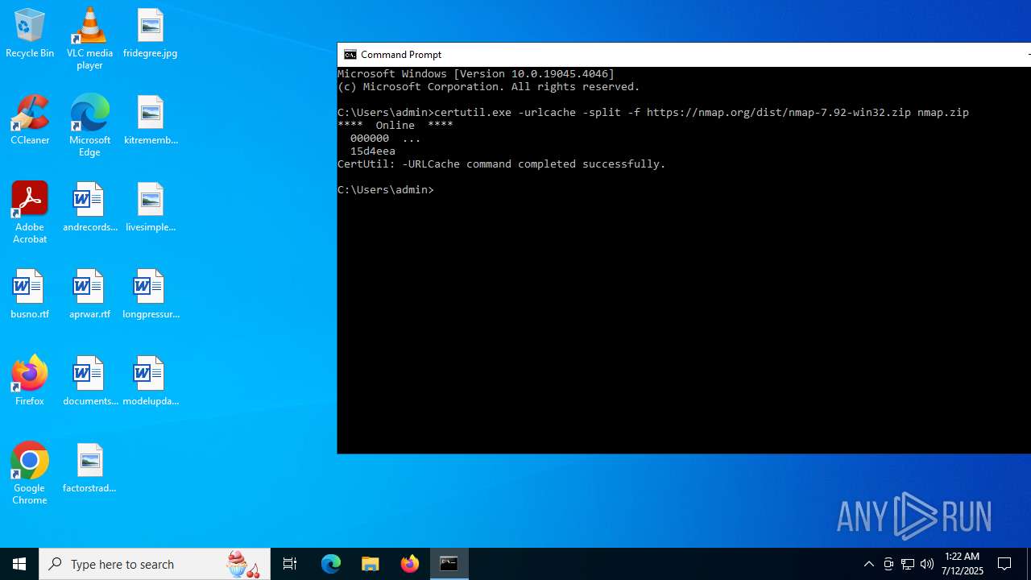The image size is (1031, 580).
Task: Open File Explorer from the taskbar
Action: click(371, 564)
